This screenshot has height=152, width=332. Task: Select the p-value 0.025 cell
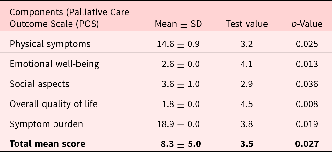(307, 44)
